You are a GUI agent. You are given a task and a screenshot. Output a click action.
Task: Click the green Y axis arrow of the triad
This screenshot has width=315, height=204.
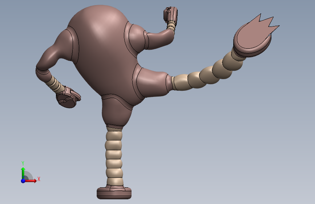pos(23,173)
